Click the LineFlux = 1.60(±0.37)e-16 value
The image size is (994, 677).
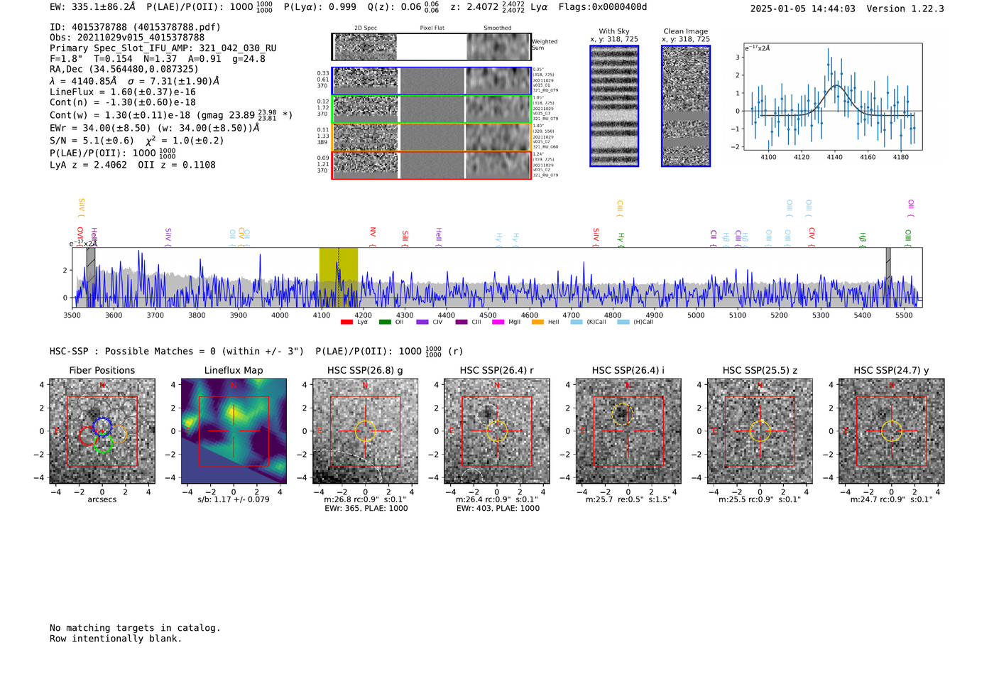[122, 92]
